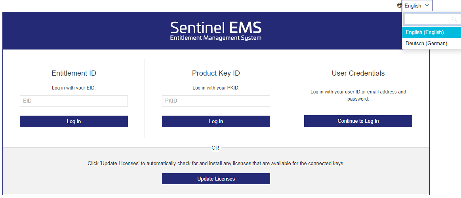This screenshot has width=461, height=198.
Task: Click the PKID input field
Action: 216,101
